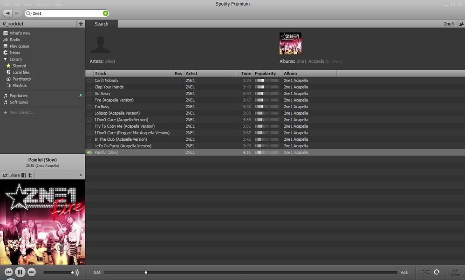
Task: Sort by the Popularity column header
Action: (x=267, y=73)
